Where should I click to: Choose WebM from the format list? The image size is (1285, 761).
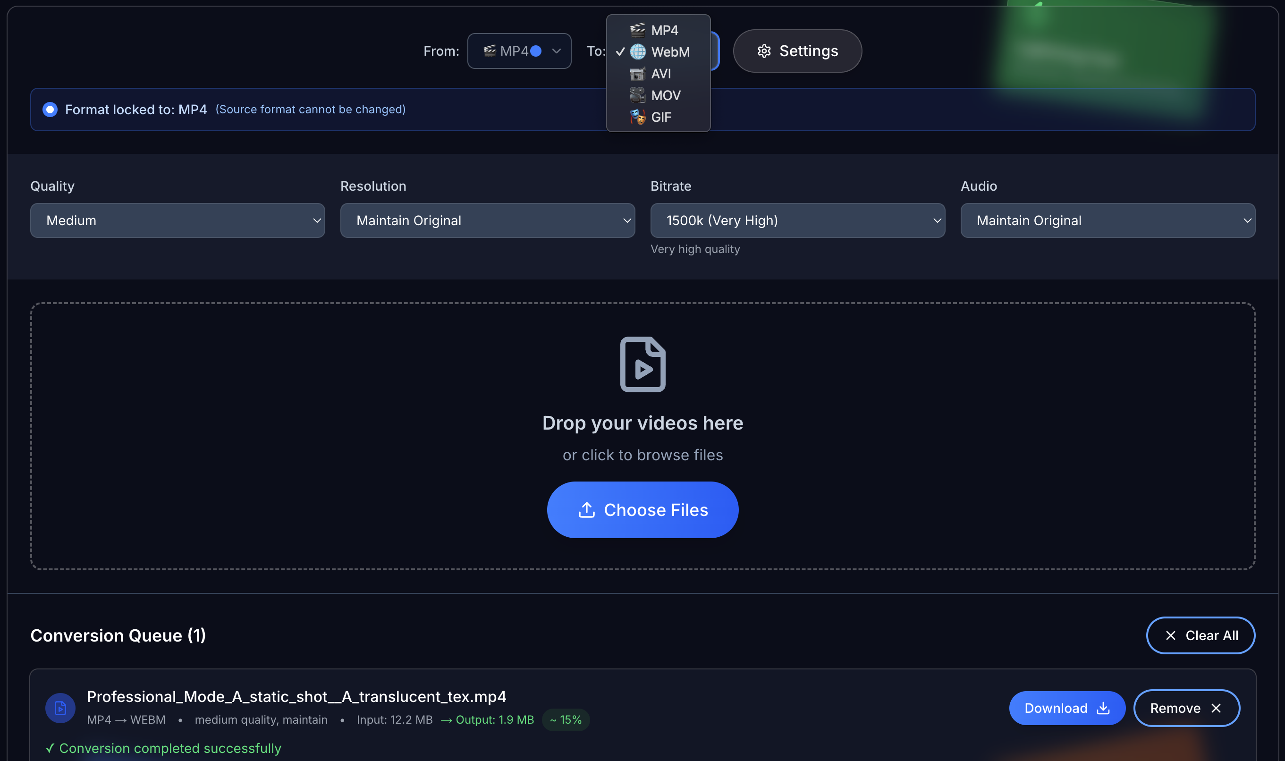(658, 52)
